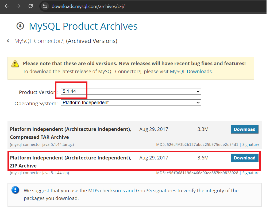This screenshot has width=270, height=211.
Task: Open the Operating System dropdown
Action: coord(131,103)
